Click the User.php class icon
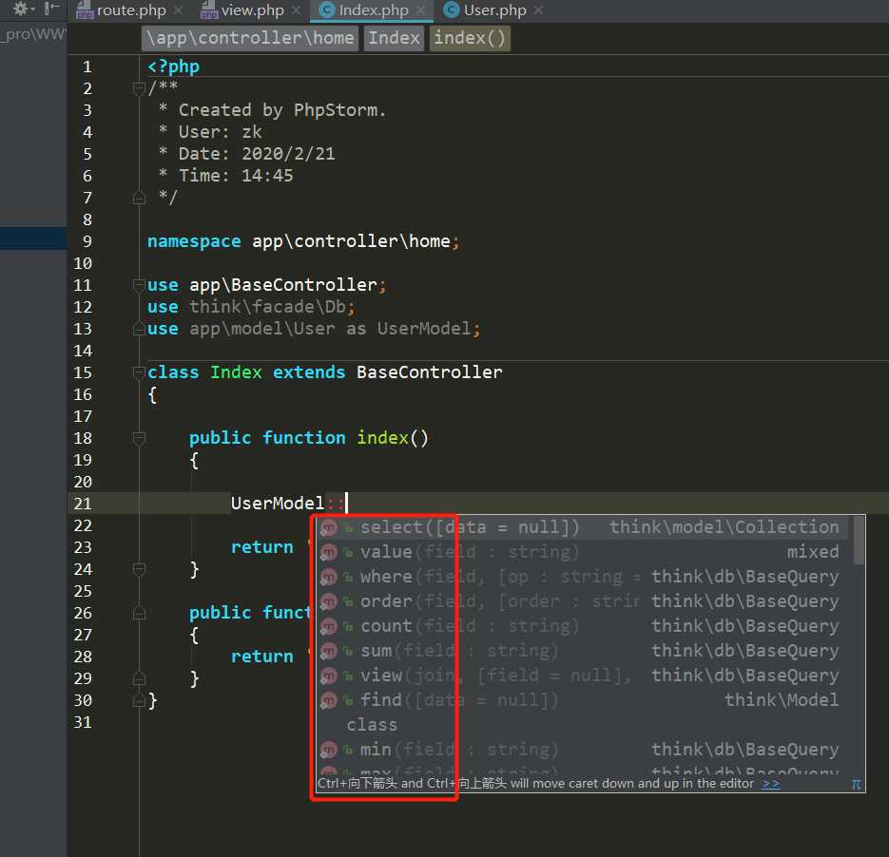Screen dimensions: 889x857 pos(452,10)
